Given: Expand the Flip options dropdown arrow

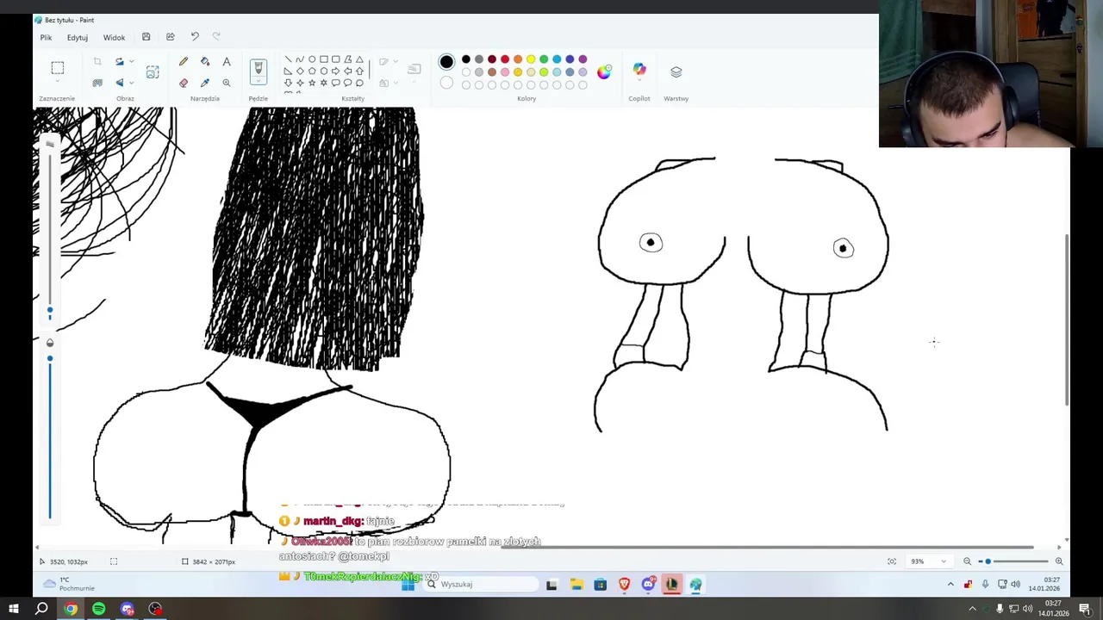Looking at the screenshot, I should click(x=131, y=83).
